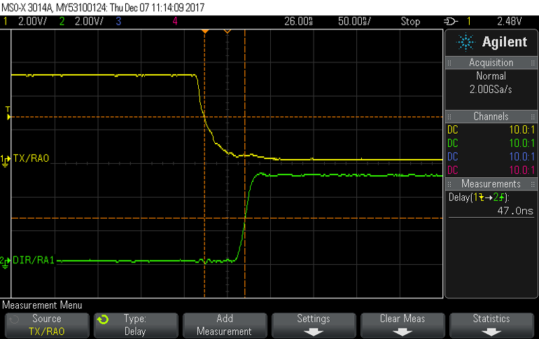Screen dimensions: 539x339
Task: Open the Statistics softkey submenu
Action: (x=491, y=324)
